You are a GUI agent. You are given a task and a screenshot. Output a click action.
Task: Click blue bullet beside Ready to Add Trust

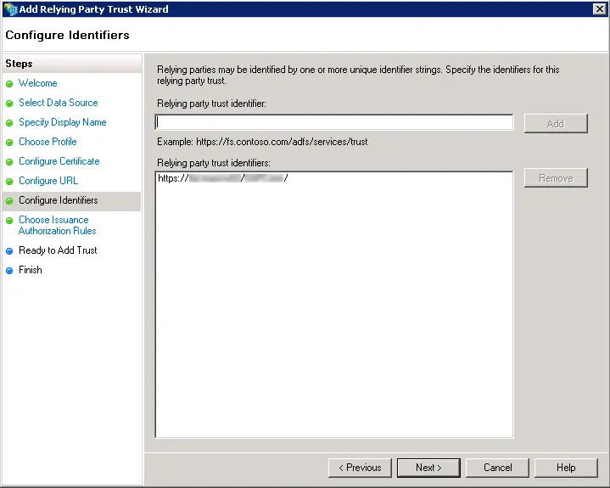pos(9,251)
